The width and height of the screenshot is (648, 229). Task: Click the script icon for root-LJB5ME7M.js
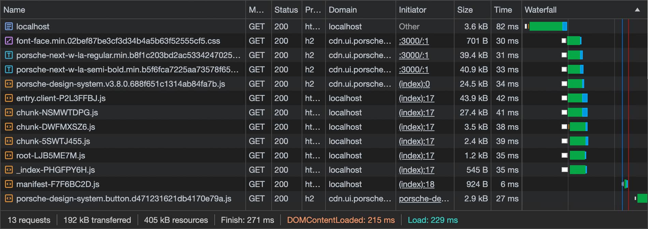(9, 155)
